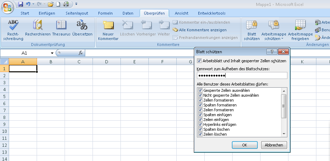The width and height of the screenshot is (330, 161).
Task: Uncheck Gesperrte Zellen auswählen
Action: click(x=200, y=90)
